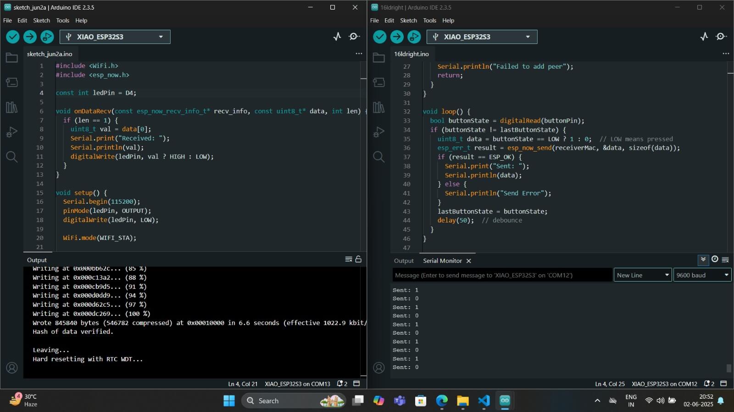Click Windows Start button
Viewport: 734px width, 412px height.
point(229,401)
